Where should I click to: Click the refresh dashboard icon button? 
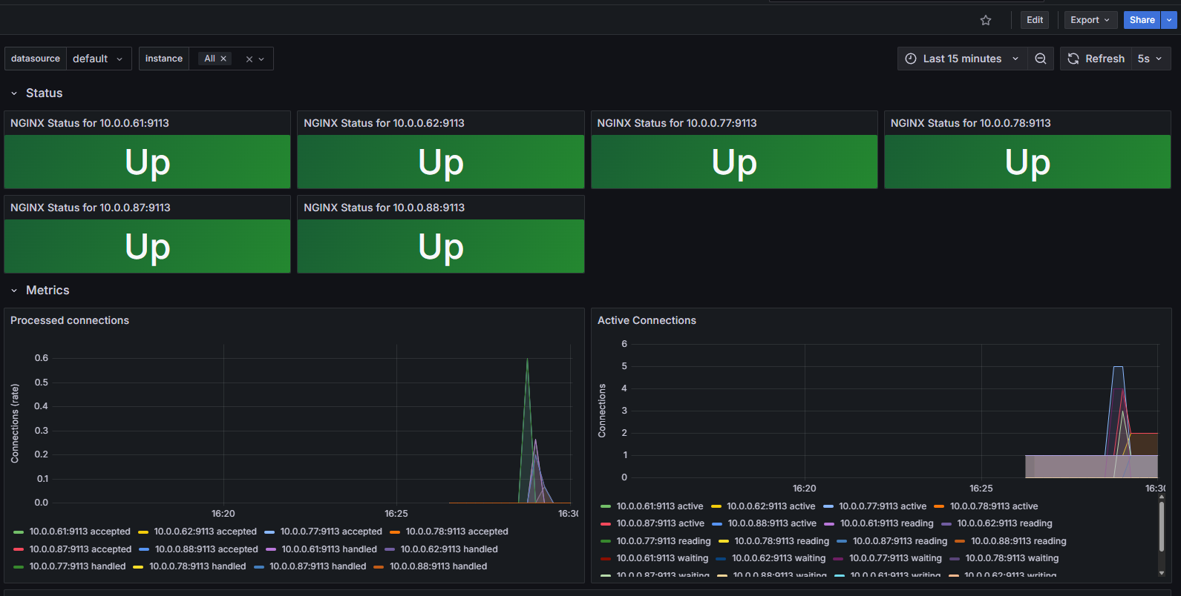click(x=1073, y=59)
